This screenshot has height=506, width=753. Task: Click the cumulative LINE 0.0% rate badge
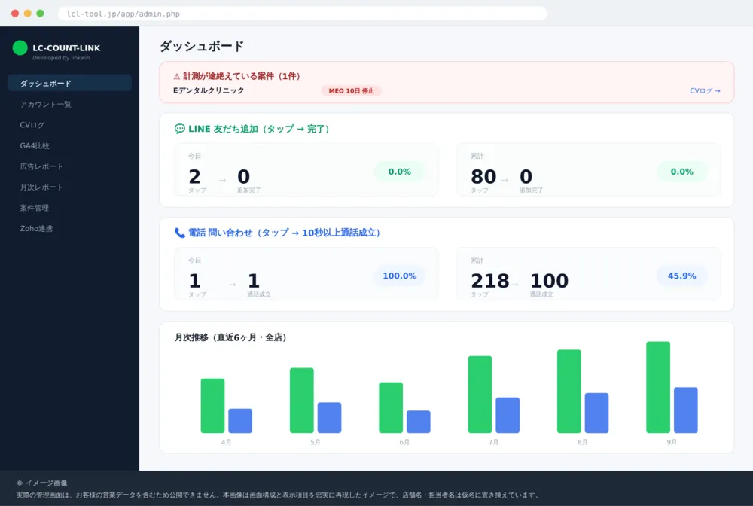[682, 172]
